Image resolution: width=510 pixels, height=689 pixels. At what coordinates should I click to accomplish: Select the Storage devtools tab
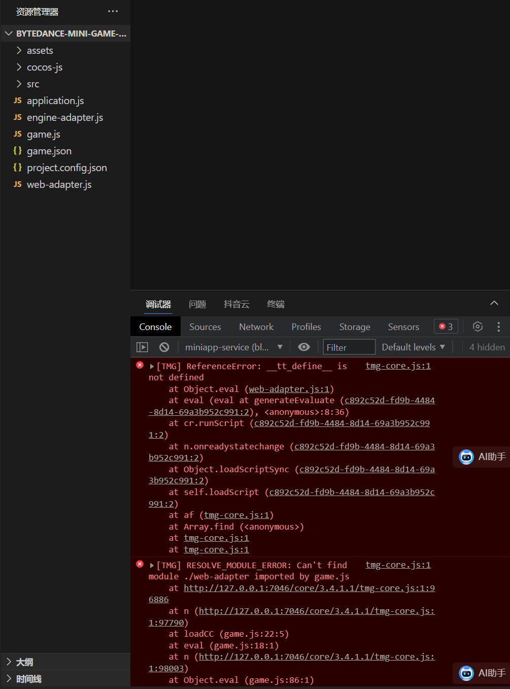(x=355, y=327)
